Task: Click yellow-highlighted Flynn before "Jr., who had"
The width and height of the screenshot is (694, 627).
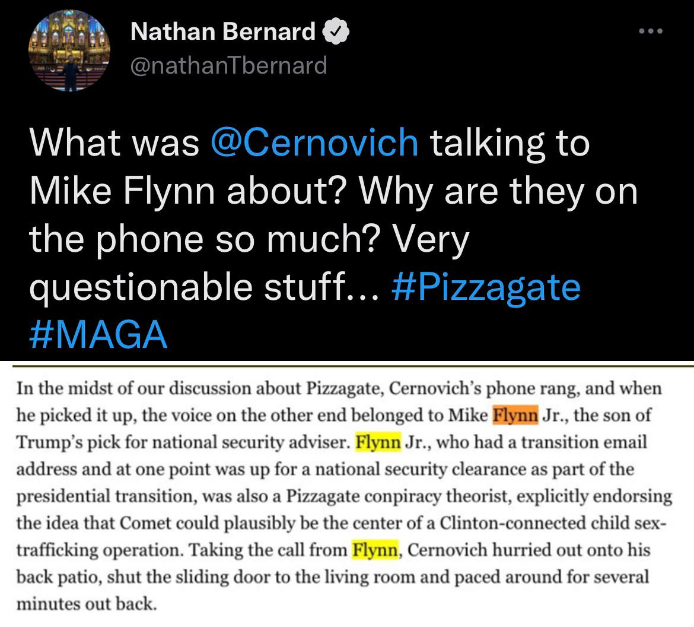Action: point(378,442)
